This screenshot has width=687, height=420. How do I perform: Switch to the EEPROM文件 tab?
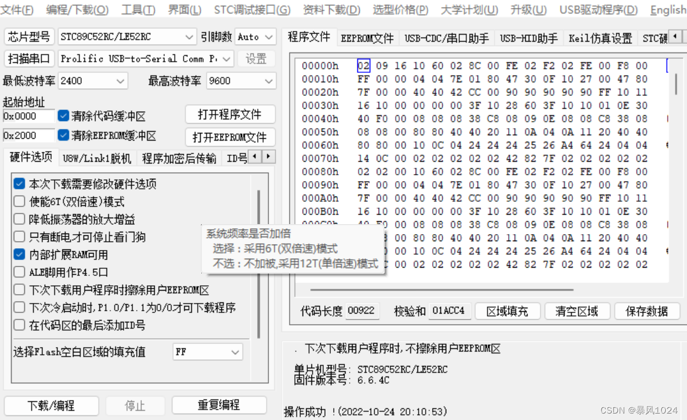pyautogui.click(x=367, y=38)
